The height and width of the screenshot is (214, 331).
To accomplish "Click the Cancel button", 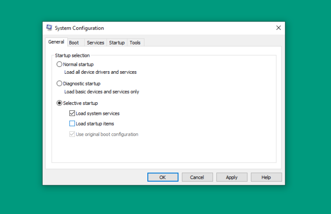I will click(x=197, y=177).
